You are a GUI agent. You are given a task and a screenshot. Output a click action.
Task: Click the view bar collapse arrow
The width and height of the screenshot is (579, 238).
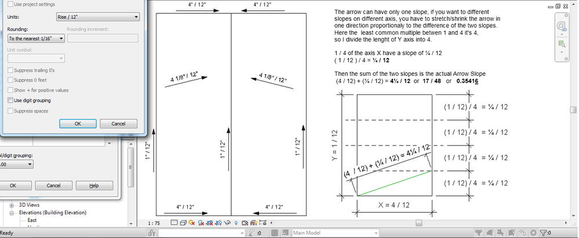pos(271,223)
